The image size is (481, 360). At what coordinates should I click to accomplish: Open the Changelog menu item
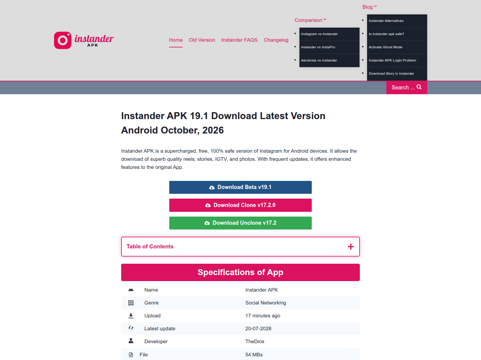click(x=276, y=40)
